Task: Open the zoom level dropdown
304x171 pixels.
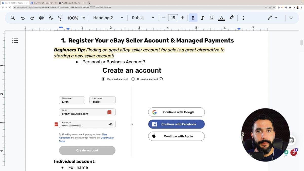Action: tap(76, 18)
